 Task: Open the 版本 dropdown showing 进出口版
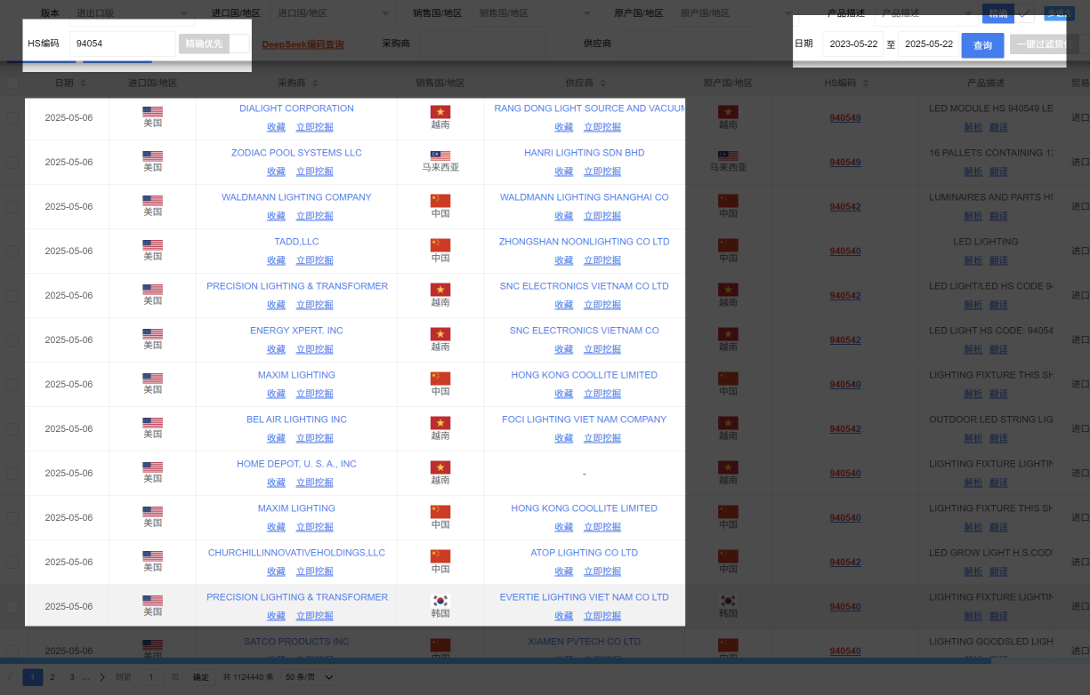[x=132, y=13]
